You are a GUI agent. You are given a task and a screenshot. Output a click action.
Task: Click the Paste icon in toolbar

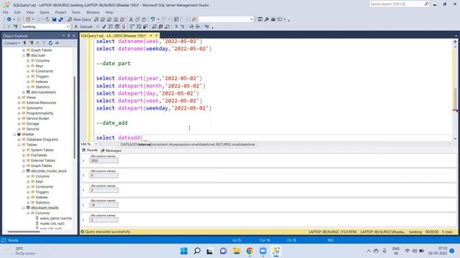[x=144, y=19]
